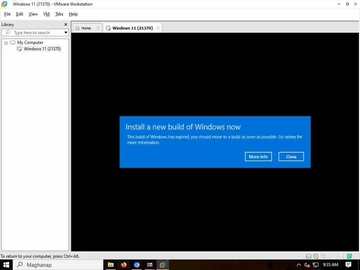Click the computer icon beside My Computer
Viewport: 360px width, 270px height.
[13, 43]
